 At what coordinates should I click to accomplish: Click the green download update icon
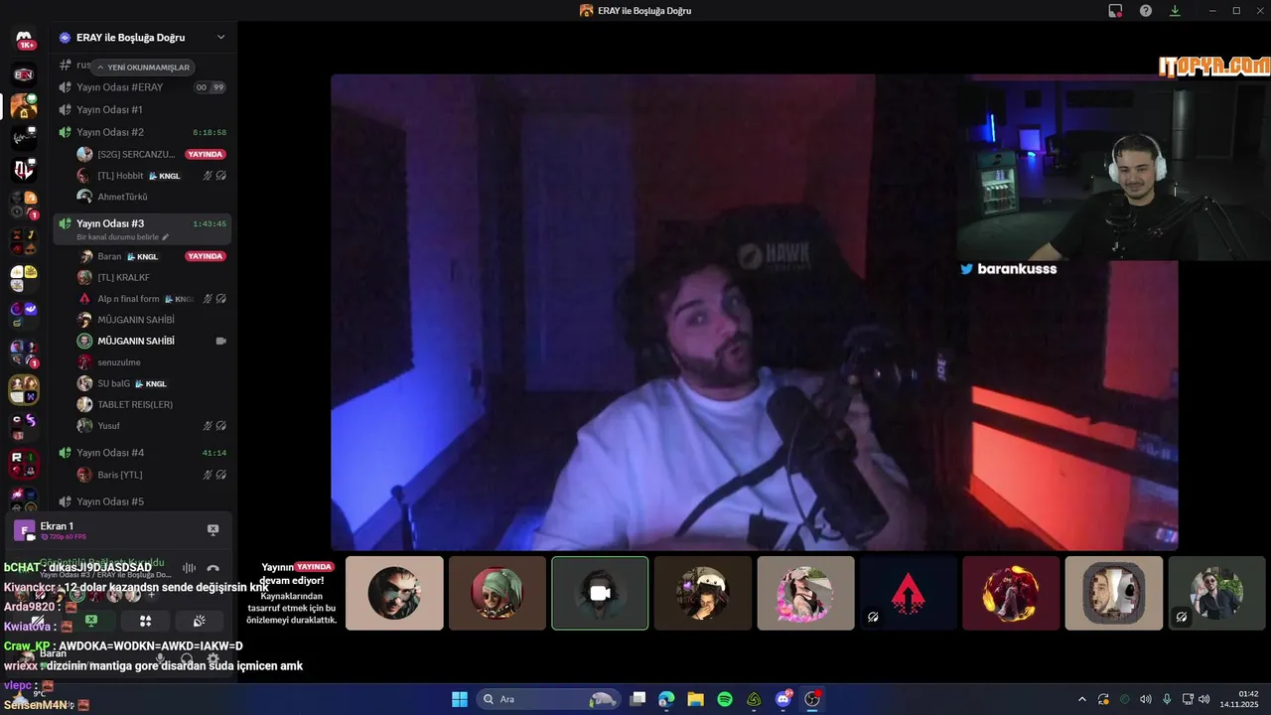click(1175, 11)
